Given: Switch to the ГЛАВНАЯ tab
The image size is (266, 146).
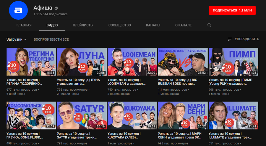Looking at the screenshot, I should [x=24, y=25].
